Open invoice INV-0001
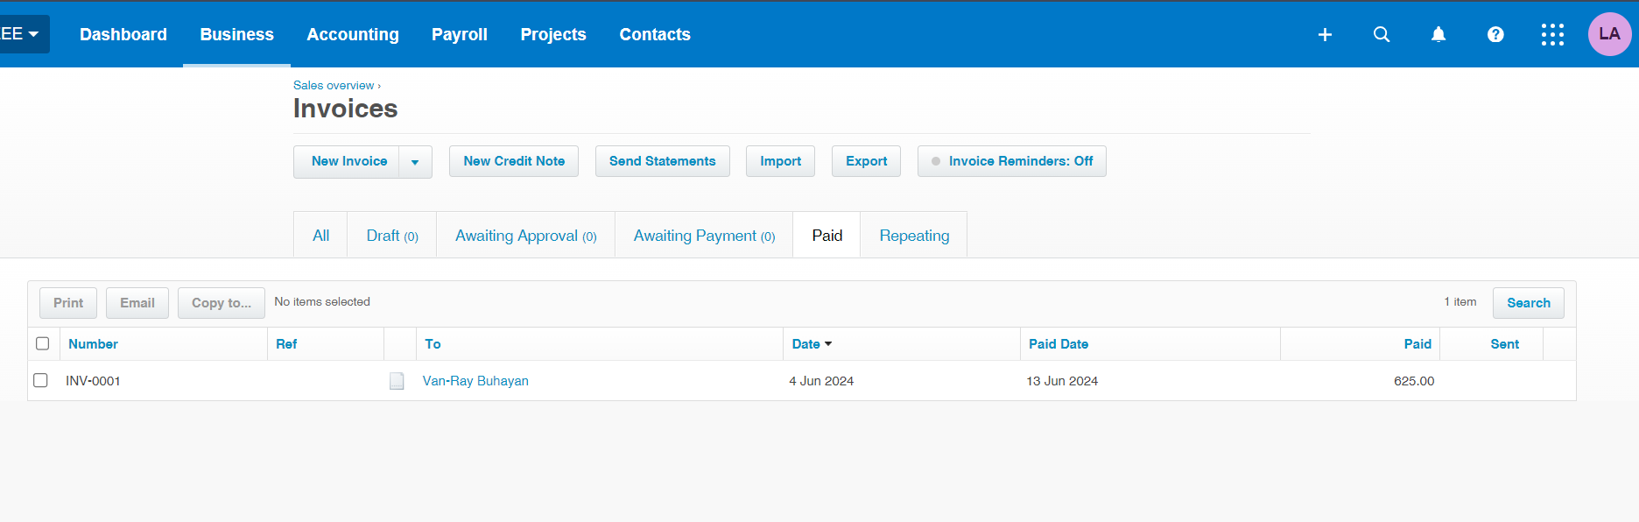This screenshot has height=522, width=1639. pyautogui.click(x=93, y=381)
